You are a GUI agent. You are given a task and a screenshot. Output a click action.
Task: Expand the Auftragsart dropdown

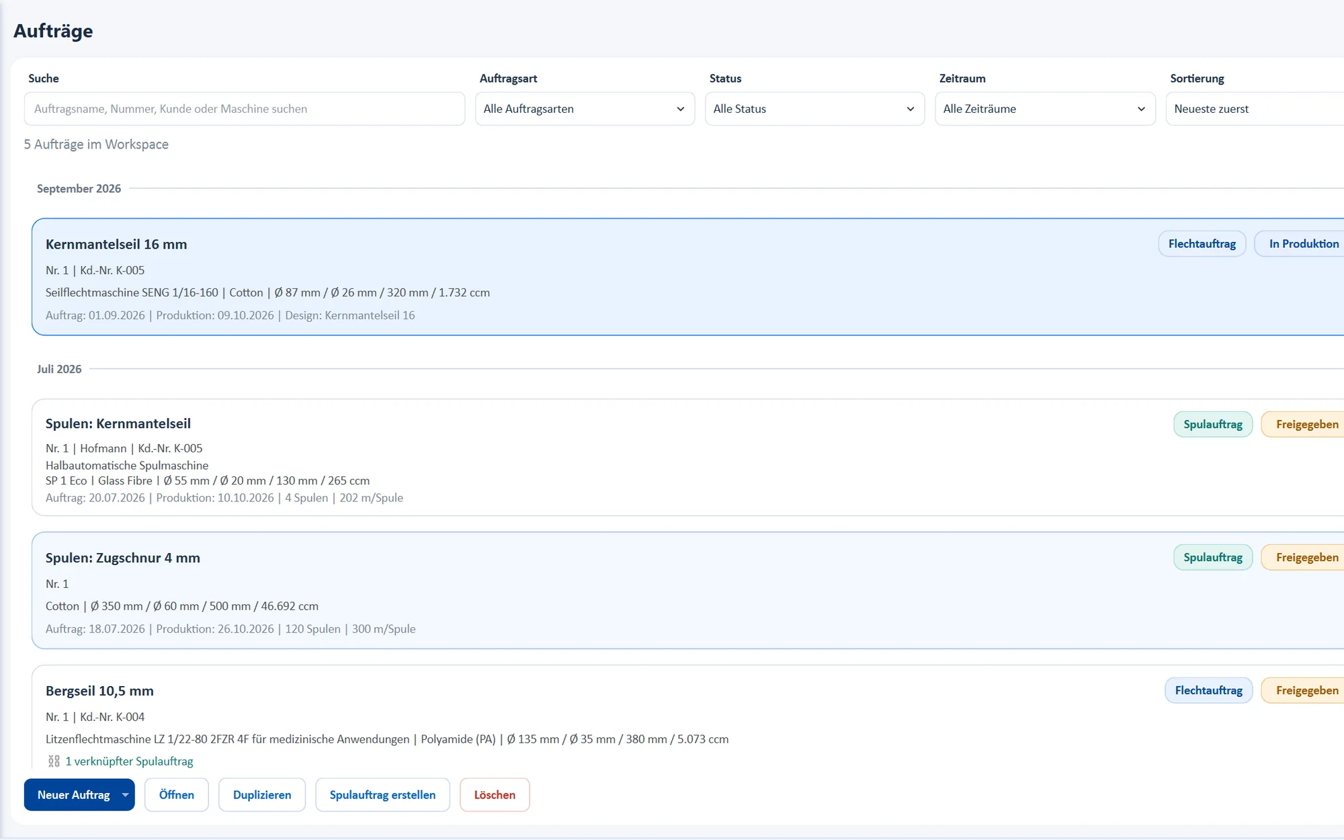click(x=585, y=109)
